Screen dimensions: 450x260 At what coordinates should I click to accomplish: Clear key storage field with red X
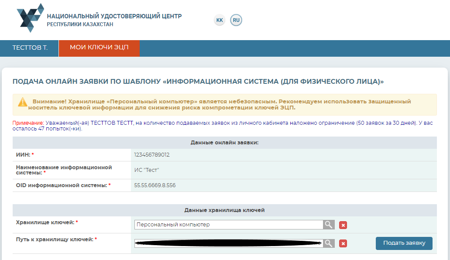coord(343,225)
